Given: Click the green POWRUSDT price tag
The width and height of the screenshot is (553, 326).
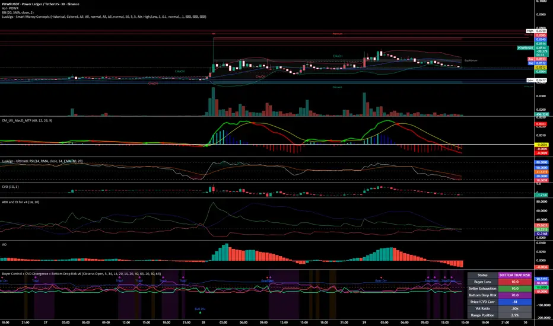Looking at the screenshot, I should (x=525, y=48).
